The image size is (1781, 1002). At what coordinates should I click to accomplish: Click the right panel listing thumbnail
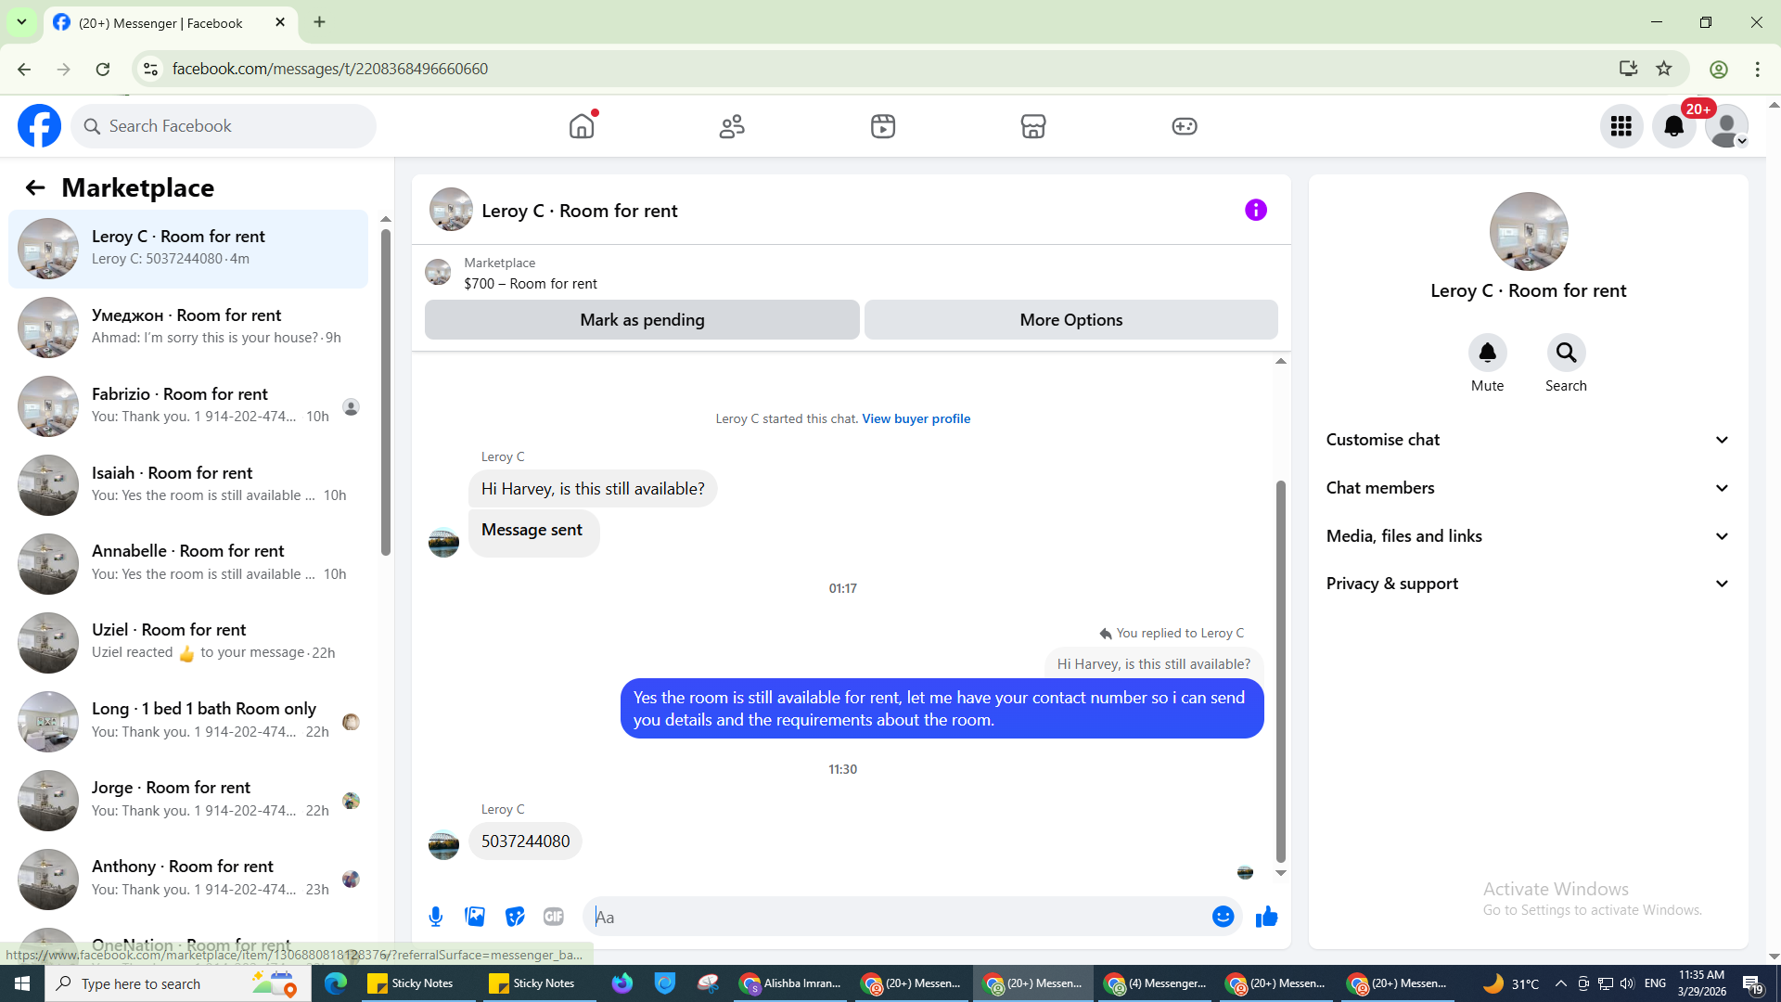coord(1529,232)
